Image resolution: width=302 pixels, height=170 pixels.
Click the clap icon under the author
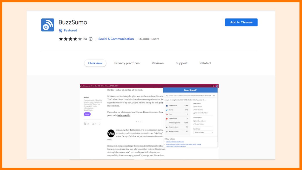(85, 124)
